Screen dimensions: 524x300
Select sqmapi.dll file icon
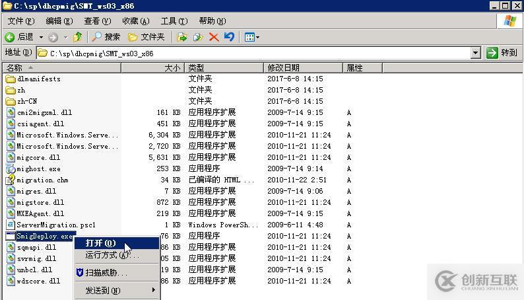(x=11, y=248)
